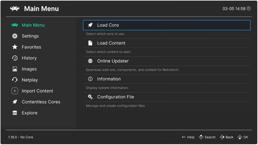Click the "Select which content to start." description

coord(108,52)
